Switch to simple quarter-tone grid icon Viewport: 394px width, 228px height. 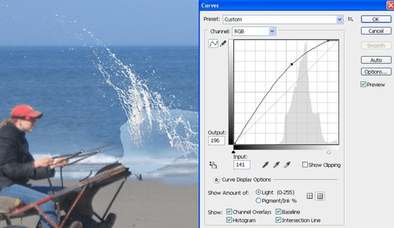coord(310,196)
